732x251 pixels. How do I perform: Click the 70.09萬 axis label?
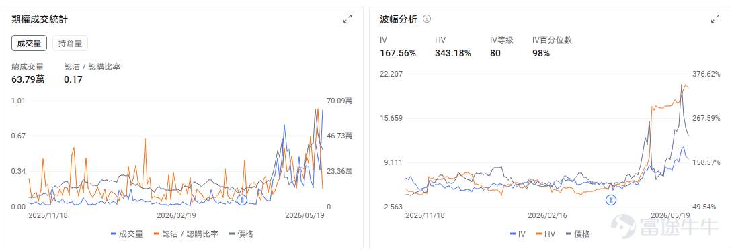click(339, 101)
